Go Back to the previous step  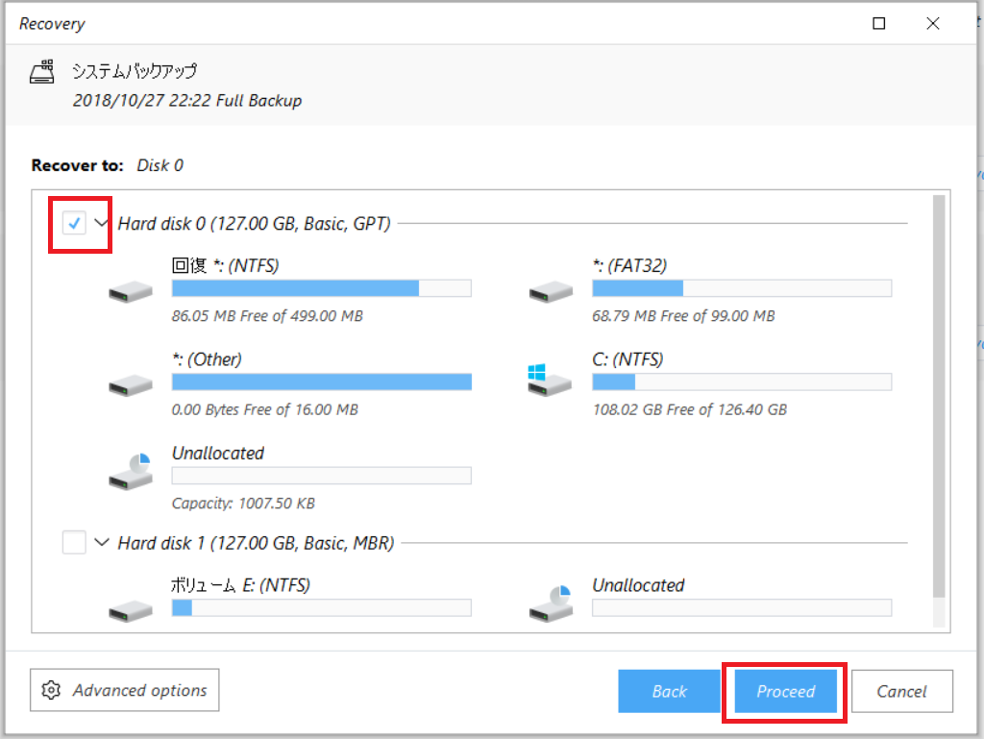click(669, 691)
